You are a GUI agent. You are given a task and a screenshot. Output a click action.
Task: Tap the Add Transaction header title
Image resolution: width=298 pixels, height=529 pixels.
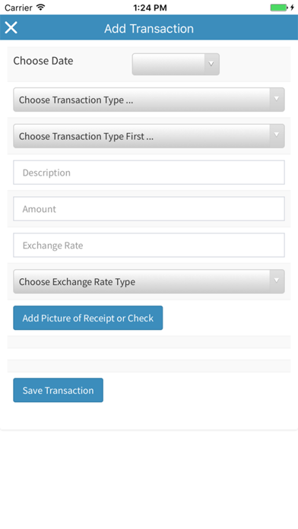[x=149, y=28]
